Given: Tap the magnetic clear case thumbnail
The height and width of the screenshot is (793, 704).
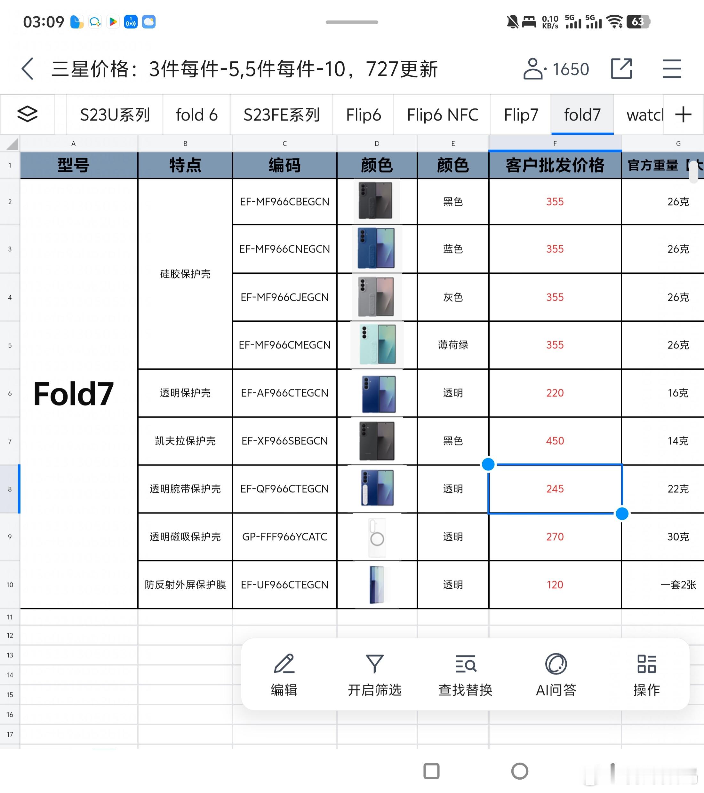Looking at the screenshot, I should click(x=377, y=538).
